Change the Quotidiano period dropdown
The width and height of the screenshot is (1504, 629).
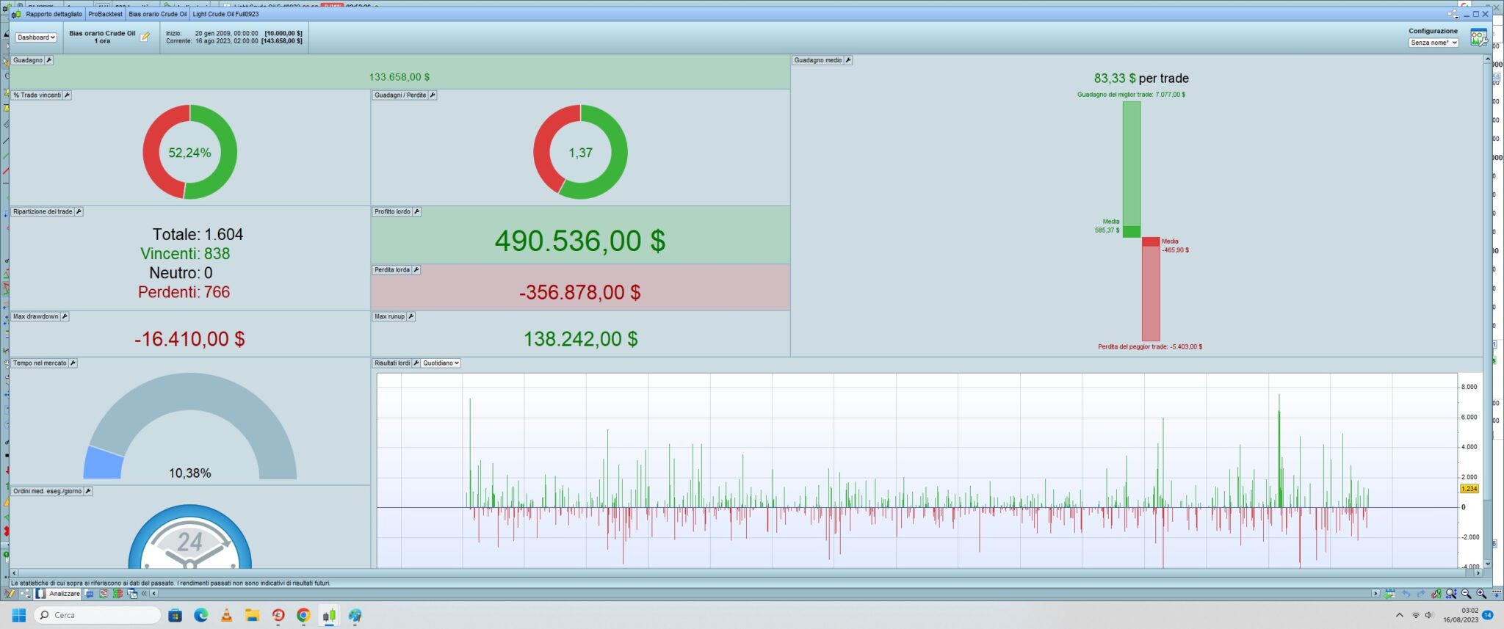[441, 363]
